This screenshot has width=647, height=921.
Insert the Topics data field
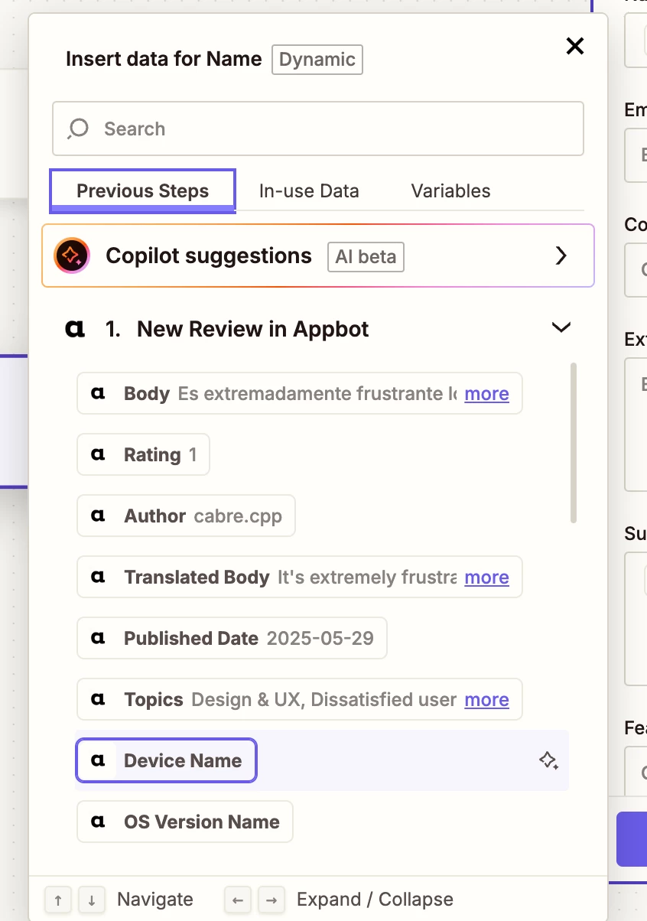pos(300,699)
